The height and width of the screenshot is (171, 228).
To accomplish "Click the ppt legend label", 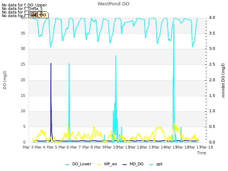I will (159, 164).
